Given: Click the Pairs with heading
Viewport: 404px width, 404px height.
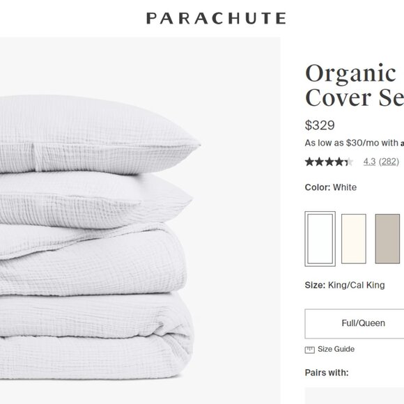Looking at the screenshot, I should 327,373.
